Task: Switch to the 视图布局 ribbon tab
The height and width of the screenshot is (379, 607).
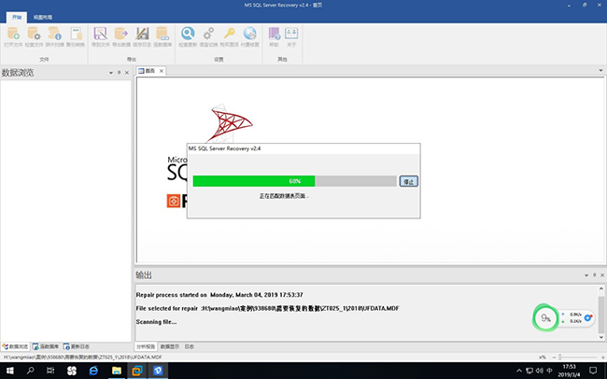Action: (x=42, y=17)
